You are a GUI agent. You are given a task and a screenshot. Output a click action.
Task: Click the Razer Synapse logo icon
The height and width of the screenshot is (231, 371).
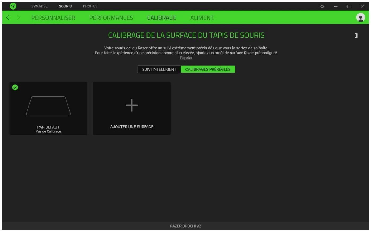coord(13,6)
